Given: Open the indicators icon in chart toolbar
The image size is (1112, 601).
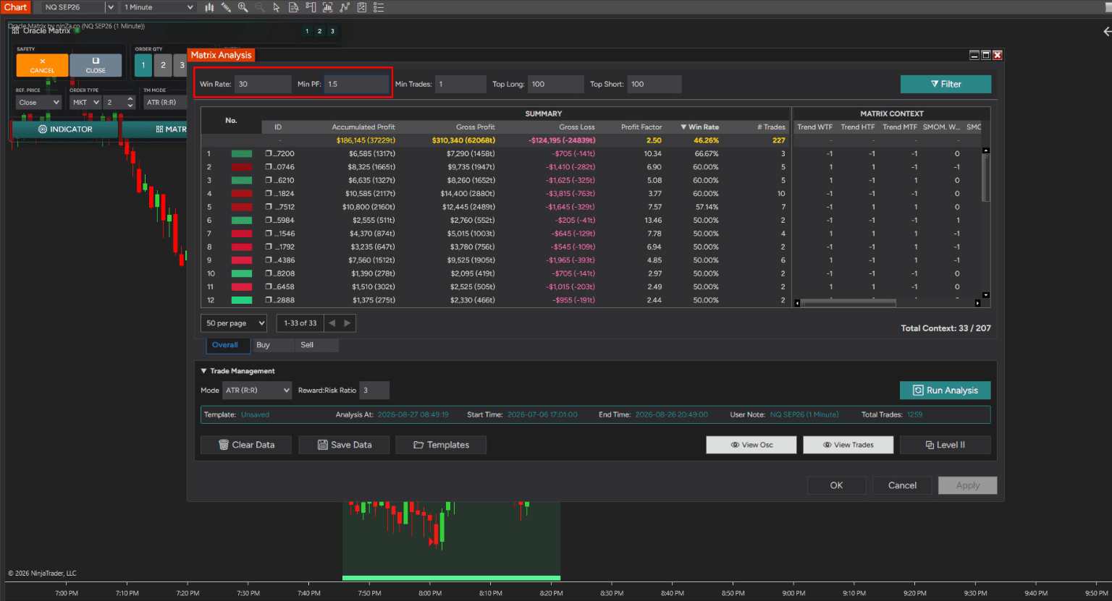Looking at the screenshot, I should click(327, 7).
